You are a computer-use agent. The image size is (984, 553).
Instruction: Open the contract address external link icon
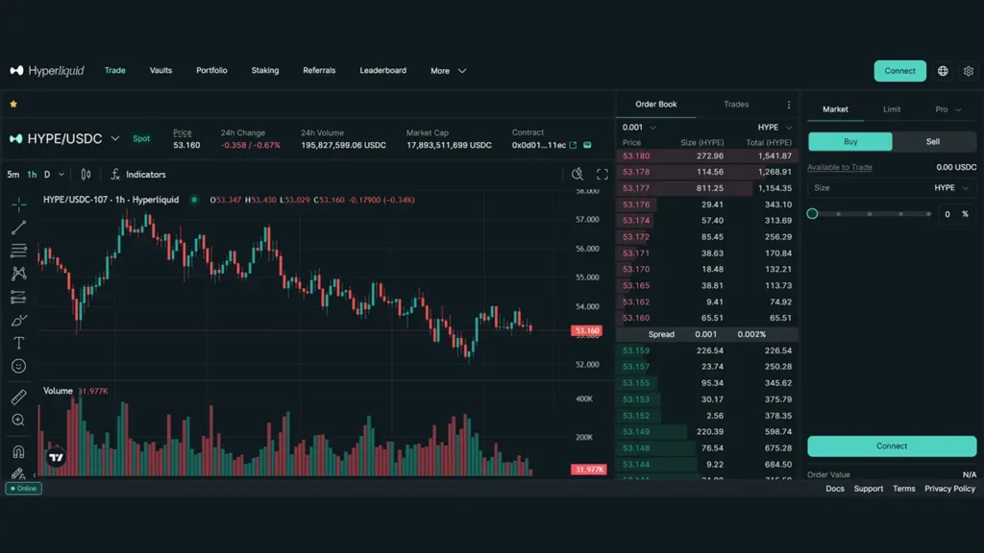click(x=573, y=145)
